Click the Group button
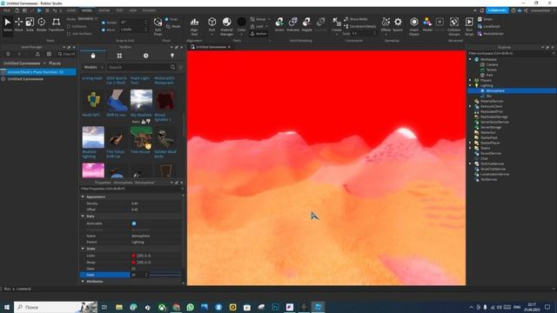 pos(259,19)
